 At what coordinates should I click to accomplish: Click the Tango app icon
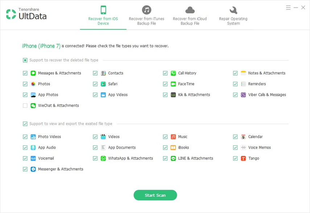click(x=243, y=158)
